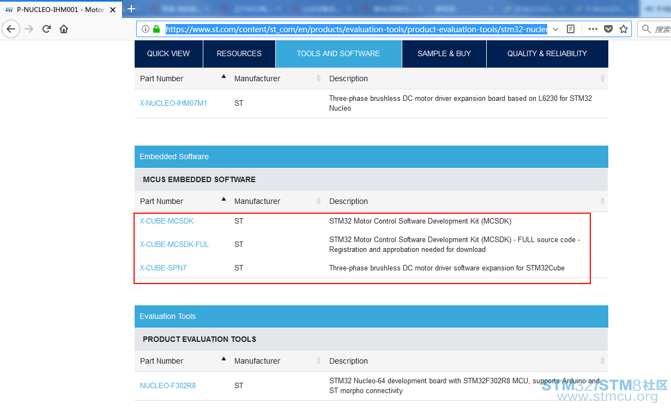Image resolution: width=671 pixels, height=410 pixels.
Task: Toggle reader view icon in address bar
Action: click(571, 29)
